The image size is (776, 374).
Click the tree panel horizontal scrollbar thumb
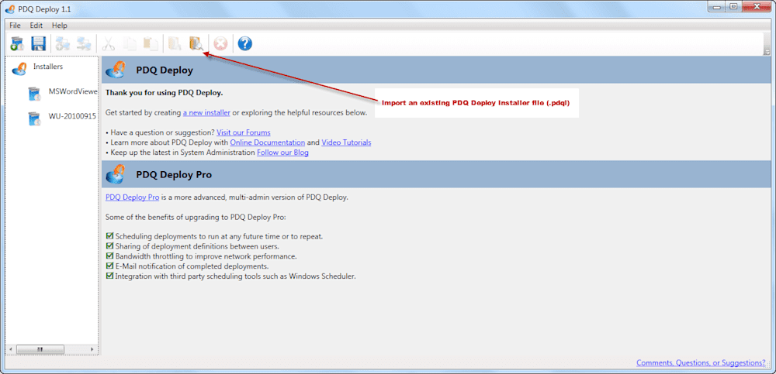pyautogui.click(x=40, y=349)
